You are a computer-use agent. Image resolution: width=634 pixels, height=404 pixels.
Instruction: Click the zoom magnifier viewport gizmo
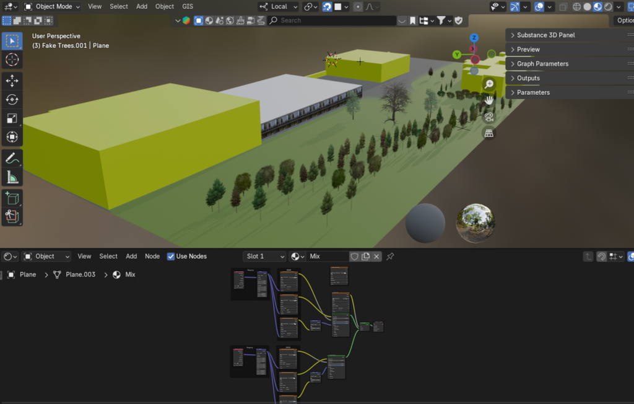point(489,84)
